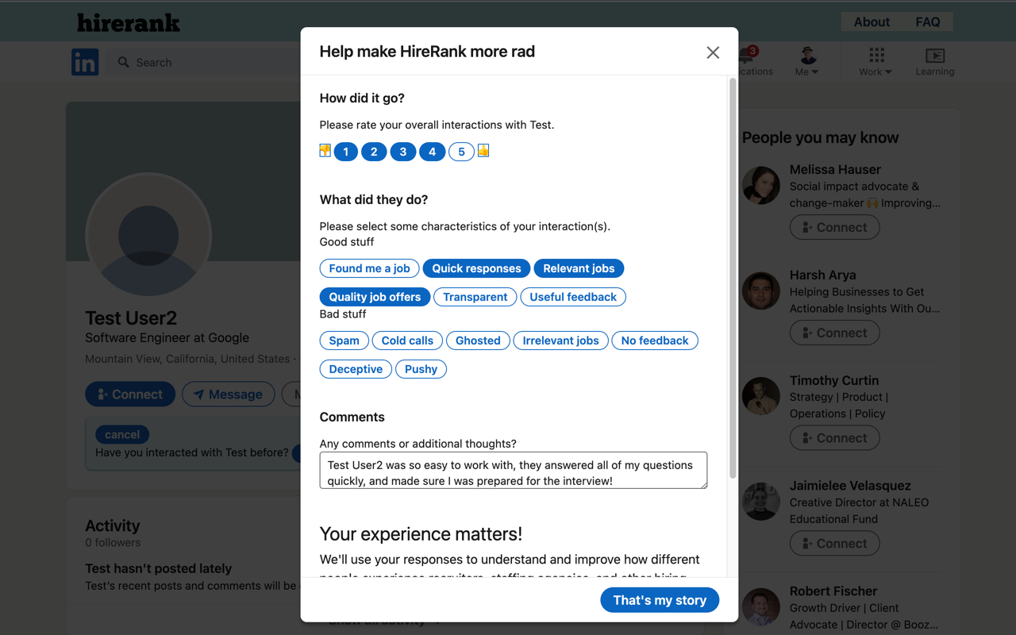
Task: Select rating 3
Action: point(403,152)
